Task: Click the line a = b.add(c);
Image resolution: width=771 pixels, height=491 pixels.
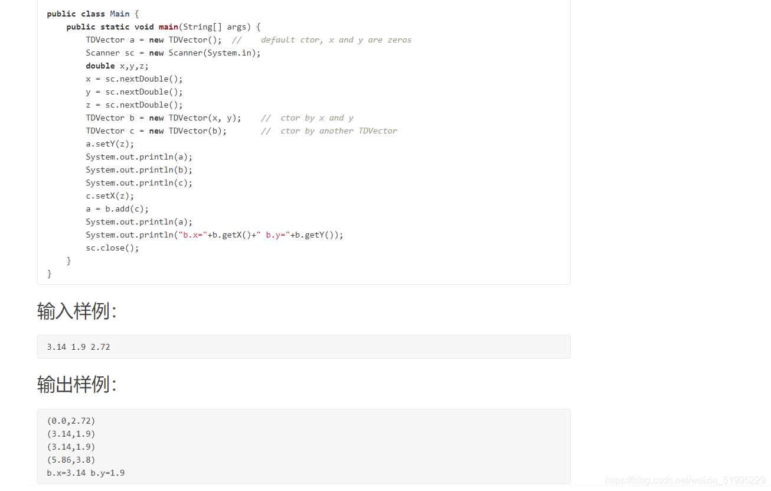Action: point(117,209)
